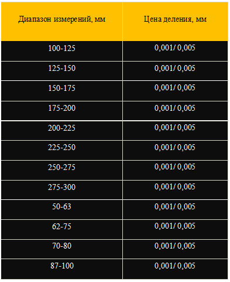230x282 pixels.
Task: Click the 275-300 range cell
Action: click(61, 190)
